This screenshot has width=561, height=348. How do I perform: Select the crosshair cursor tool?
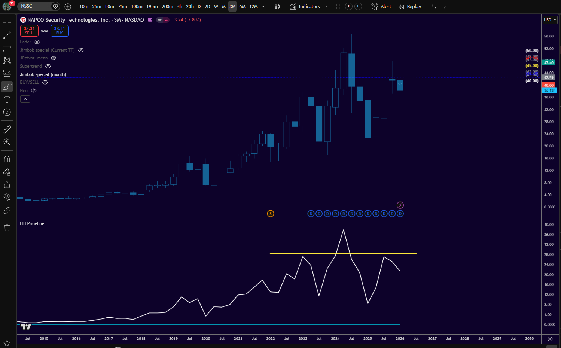click(x=7, y=23)
